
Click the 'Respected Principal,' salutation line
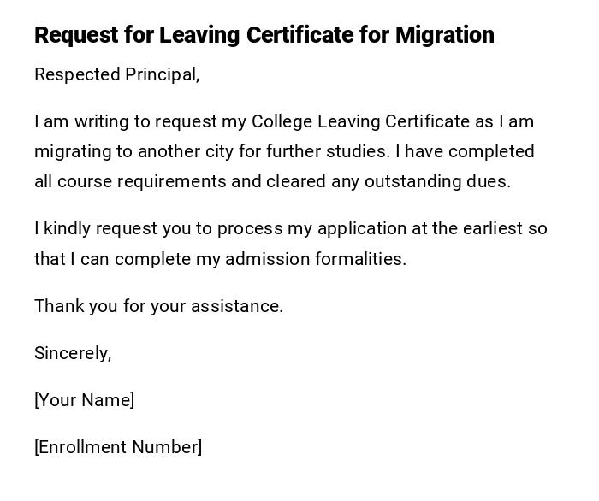116,75
